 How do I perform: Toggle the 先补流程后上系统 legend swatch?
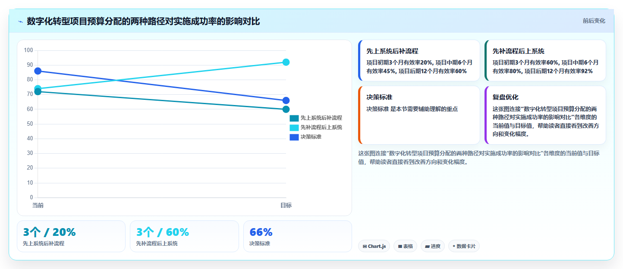294,127
